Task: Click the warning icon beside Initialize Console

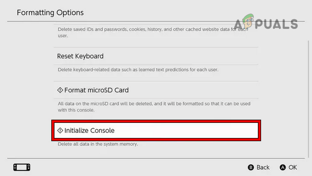Action: [60, 131]
